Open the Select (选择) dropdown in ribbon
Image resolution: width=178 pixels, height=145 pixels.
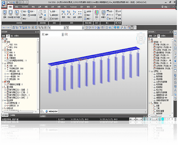pos(53,11)
